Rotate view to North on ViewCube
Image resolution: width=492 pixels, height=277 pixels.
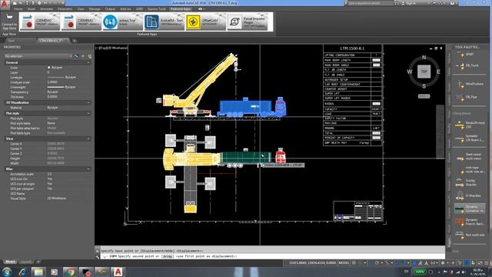[424, 57]
